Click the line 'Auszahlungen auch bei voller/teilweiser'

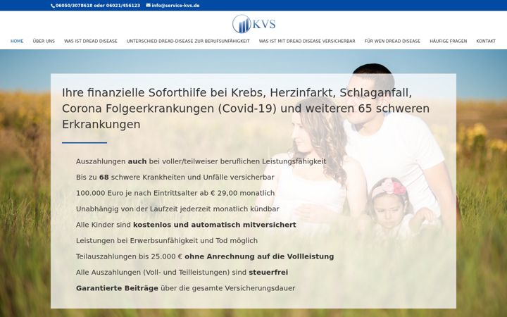click(201, 161)
